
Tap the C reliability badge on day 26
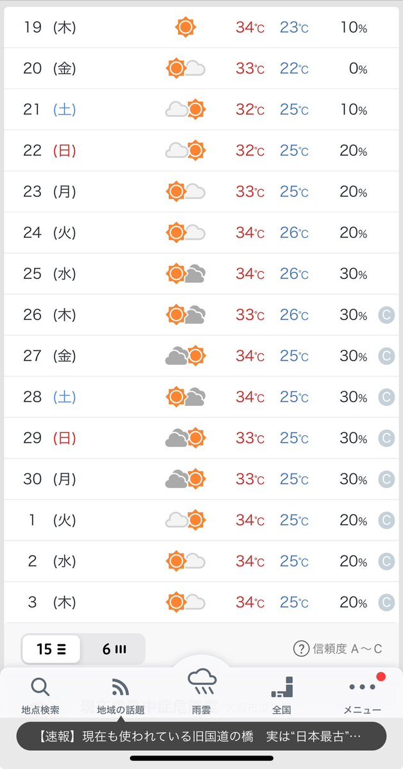click(386, 315)
